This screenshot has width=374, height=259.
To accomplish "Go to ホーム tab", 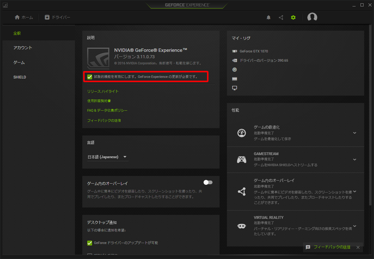I will (x=24, y=17).
